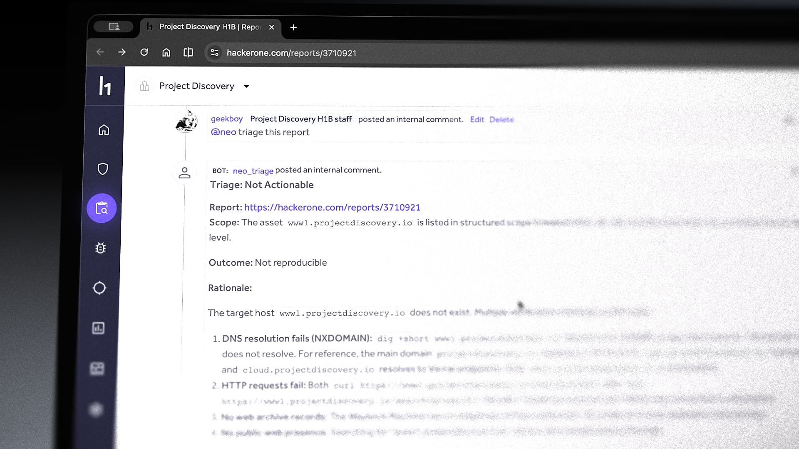The image size is (799, 449).
Task: Click geekboy's avatar image
Action: pos(186,121)
